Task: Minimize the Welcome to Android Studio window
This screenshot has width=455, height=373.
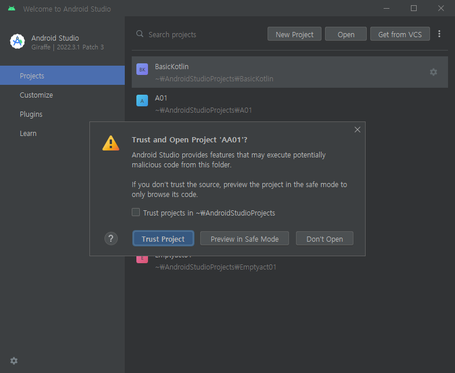Action: click(x=387, y=8)
